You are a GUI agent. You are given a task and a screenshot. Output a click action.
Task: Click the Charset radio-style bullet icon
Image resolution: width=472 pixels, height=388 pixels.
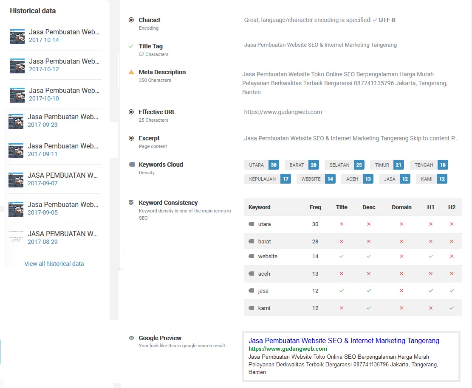pos(131,20)
